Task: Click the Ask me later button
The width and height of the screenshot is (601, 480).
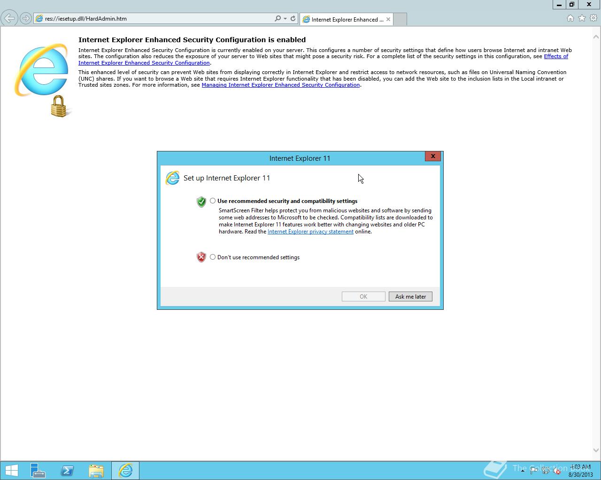Action: point(410,296)
